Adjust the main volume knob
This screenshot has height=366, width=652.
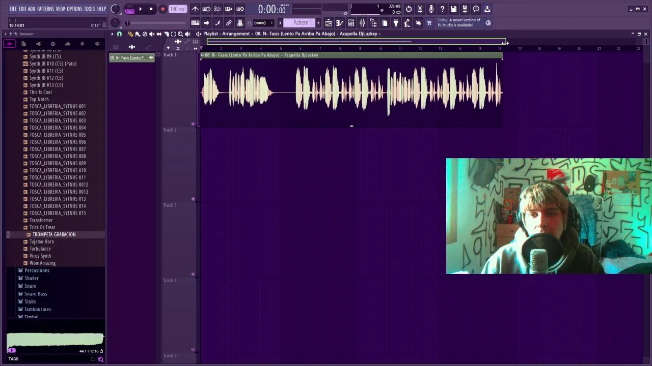pos(115,9)
